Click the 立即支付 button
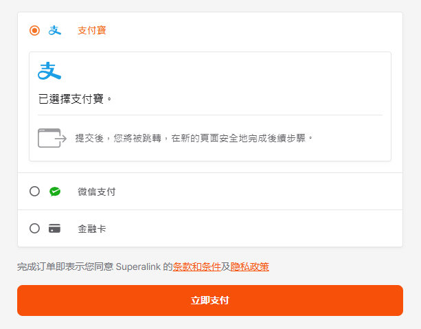The width and height of the screenshot is (421, 329). (x=210, y=300)
